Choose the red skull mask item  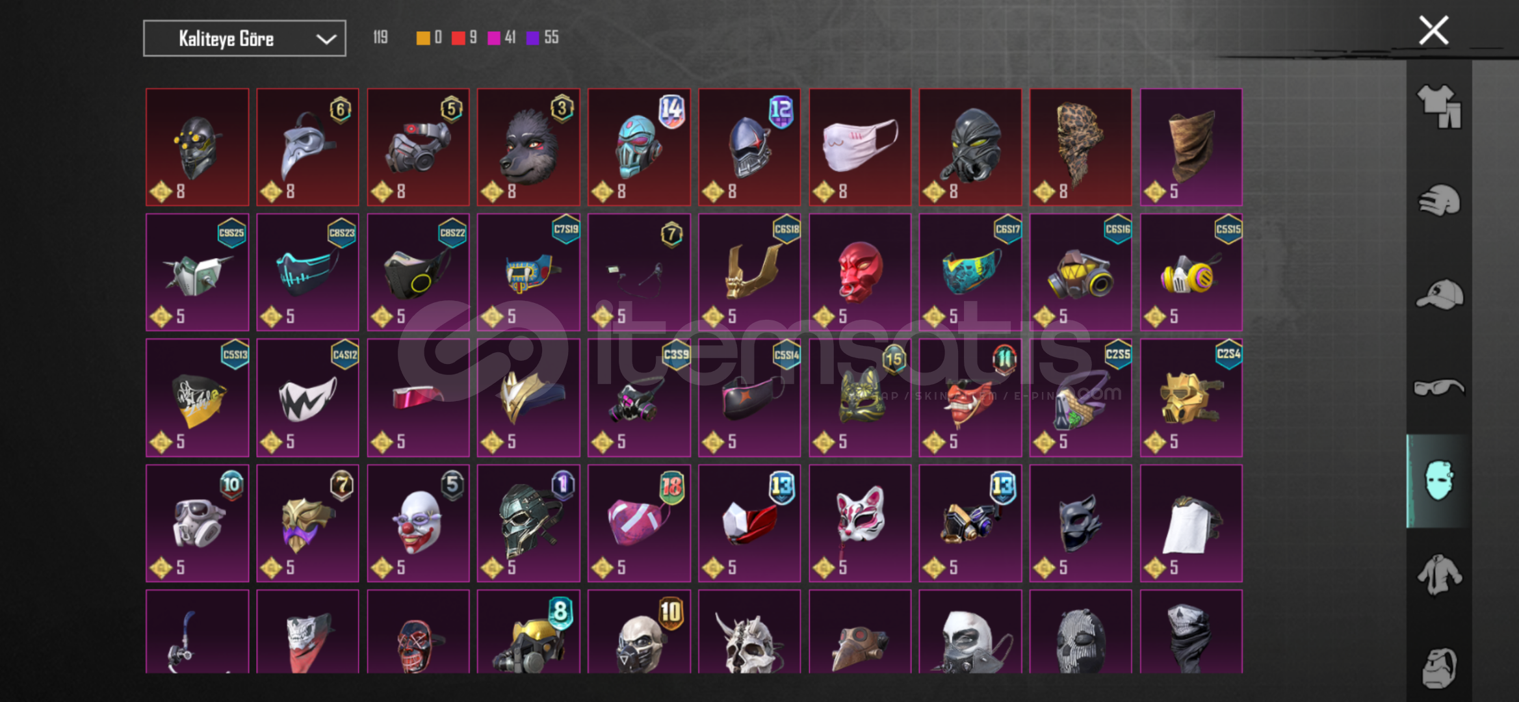point(860,272)
